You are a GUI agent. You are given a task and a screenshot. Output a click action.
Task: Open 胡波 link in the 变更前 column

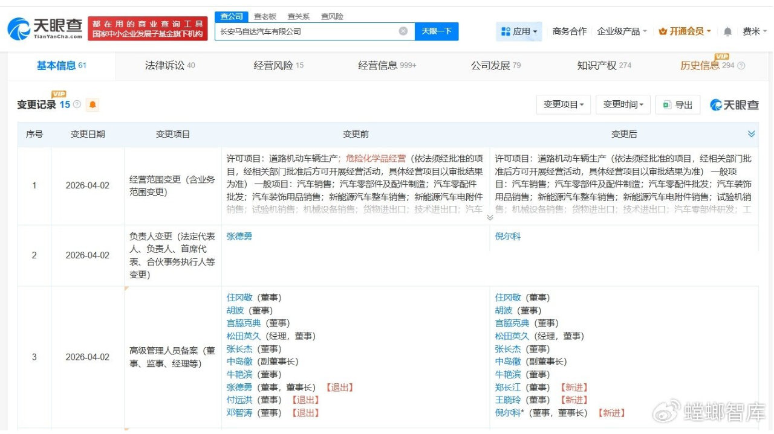click(235, 310)
